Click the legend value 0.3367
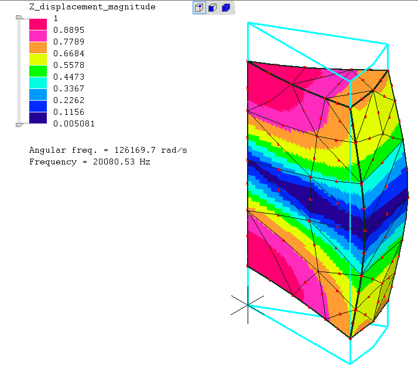Image resolution: width=418 pixels, height=374 pixels. tap(68, 88)
